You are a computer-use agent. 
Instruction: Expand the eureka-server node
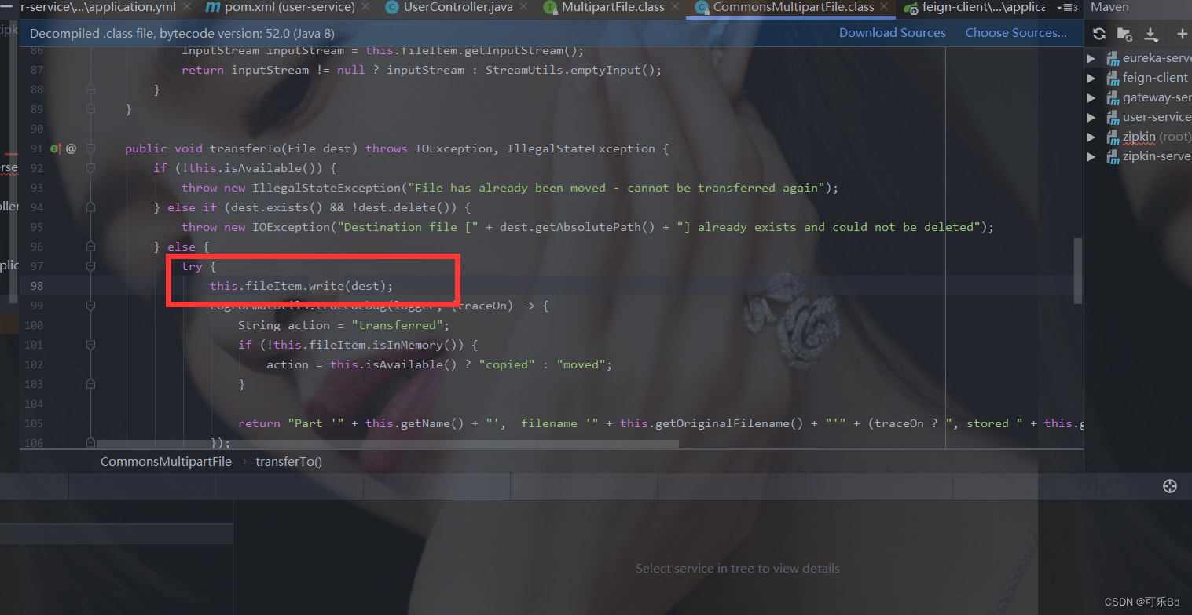click(1091, 57)
